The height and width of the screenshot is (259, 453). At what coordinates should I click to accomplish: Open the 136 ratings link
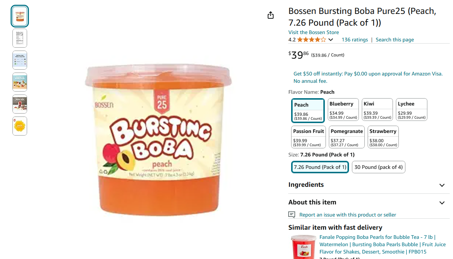pos(354,40)
